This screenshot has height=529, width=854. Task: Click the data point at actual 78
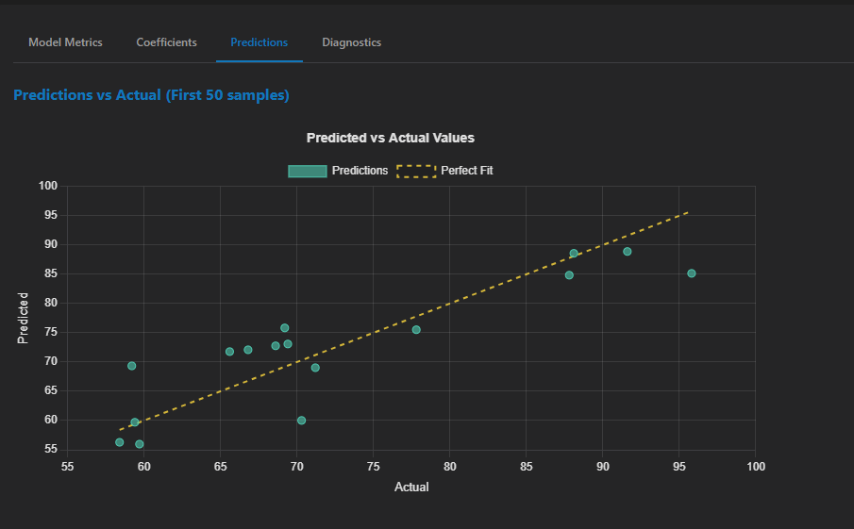tap(416, 330)
